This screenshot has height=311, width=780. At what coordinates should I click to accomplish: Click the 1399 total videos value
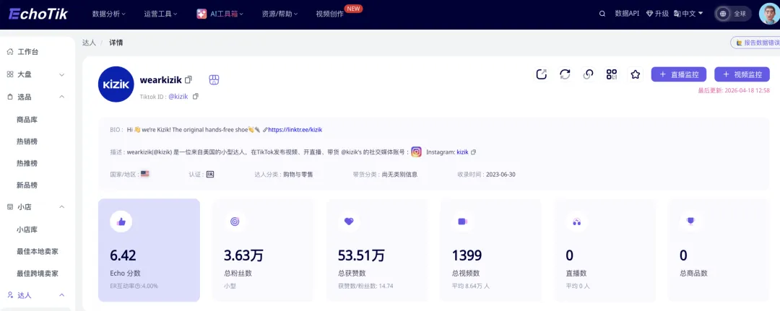(x=467, y=255)
